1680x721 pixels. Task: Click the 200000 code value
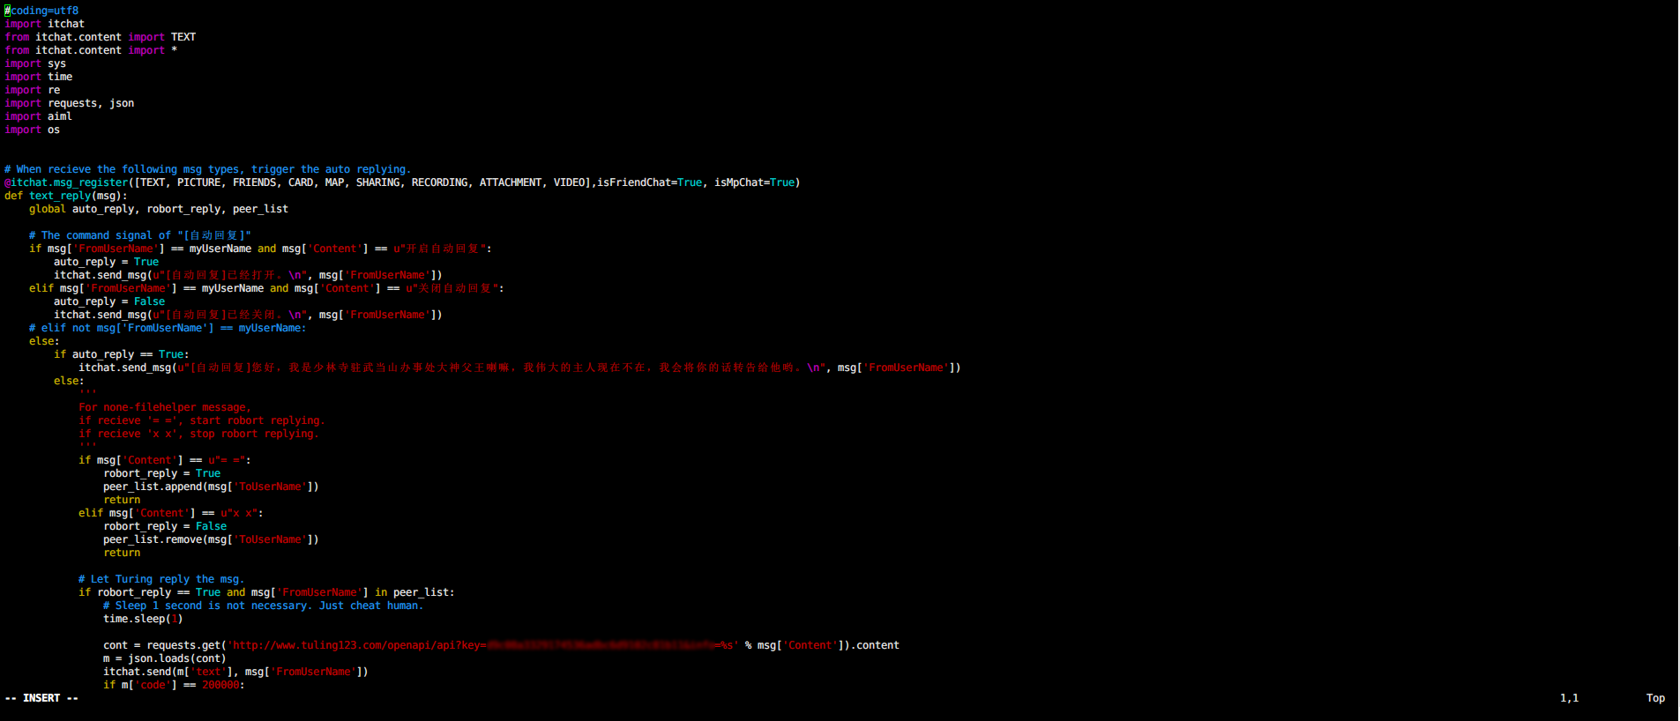(220, 685)
